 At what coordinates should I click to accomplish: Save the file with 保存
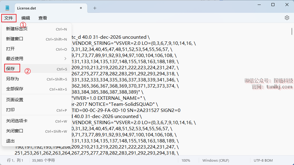tap(10, 69)
